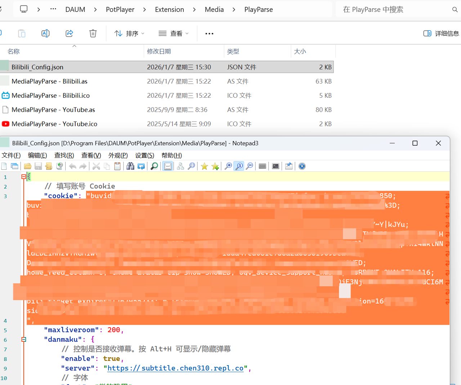Click the Zoom Out magnifier icon
Screen dimensions: 461x385
(x=249, y=166)
